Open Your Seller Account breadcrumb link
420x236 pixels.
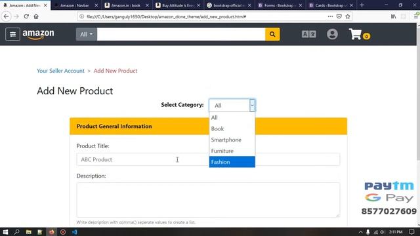coord(60,71)
